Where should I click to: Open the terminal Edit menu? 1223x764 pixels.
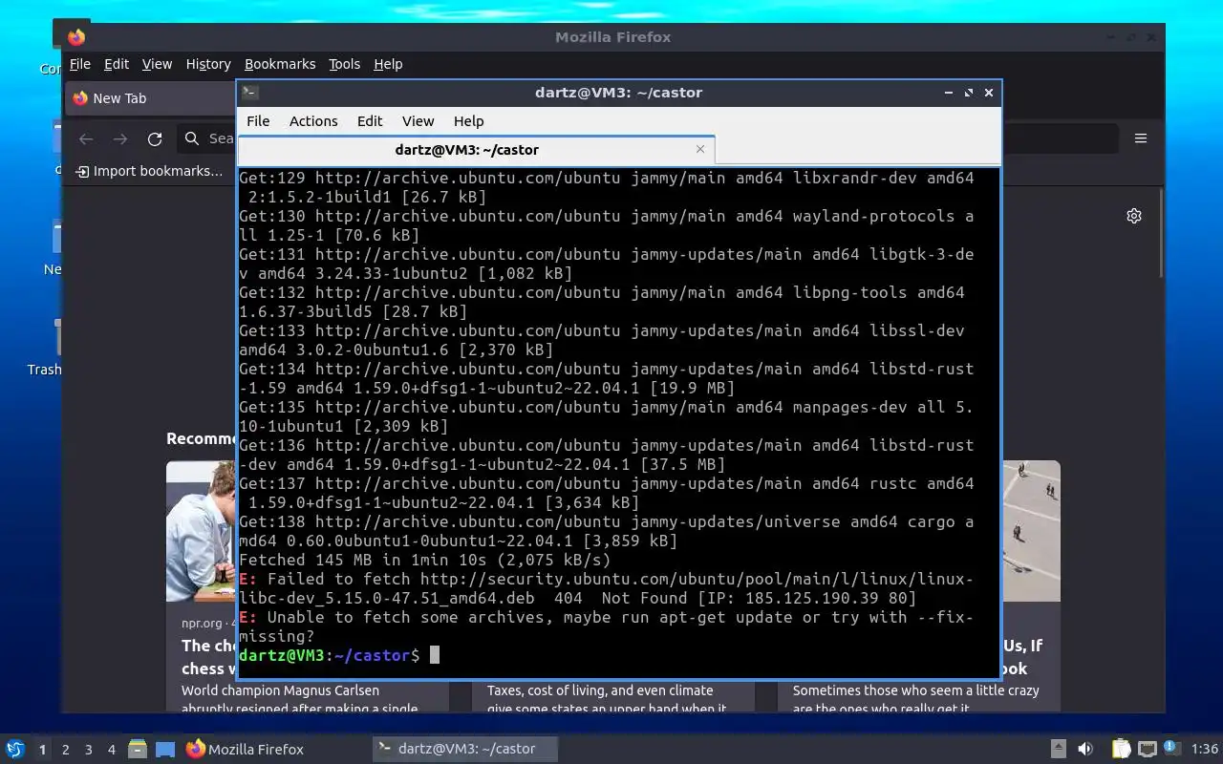[x=370, y=121]
